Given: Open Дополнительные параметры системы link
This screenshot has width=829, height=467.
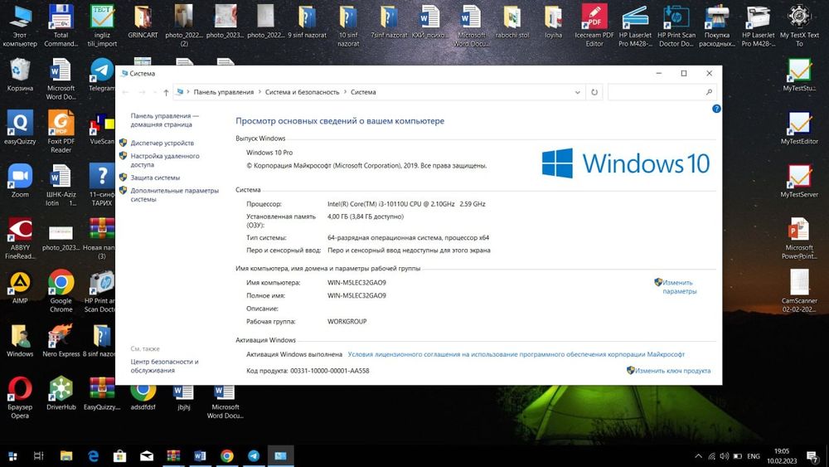Looking at the screenshot, I should click(x=174, y=195).
